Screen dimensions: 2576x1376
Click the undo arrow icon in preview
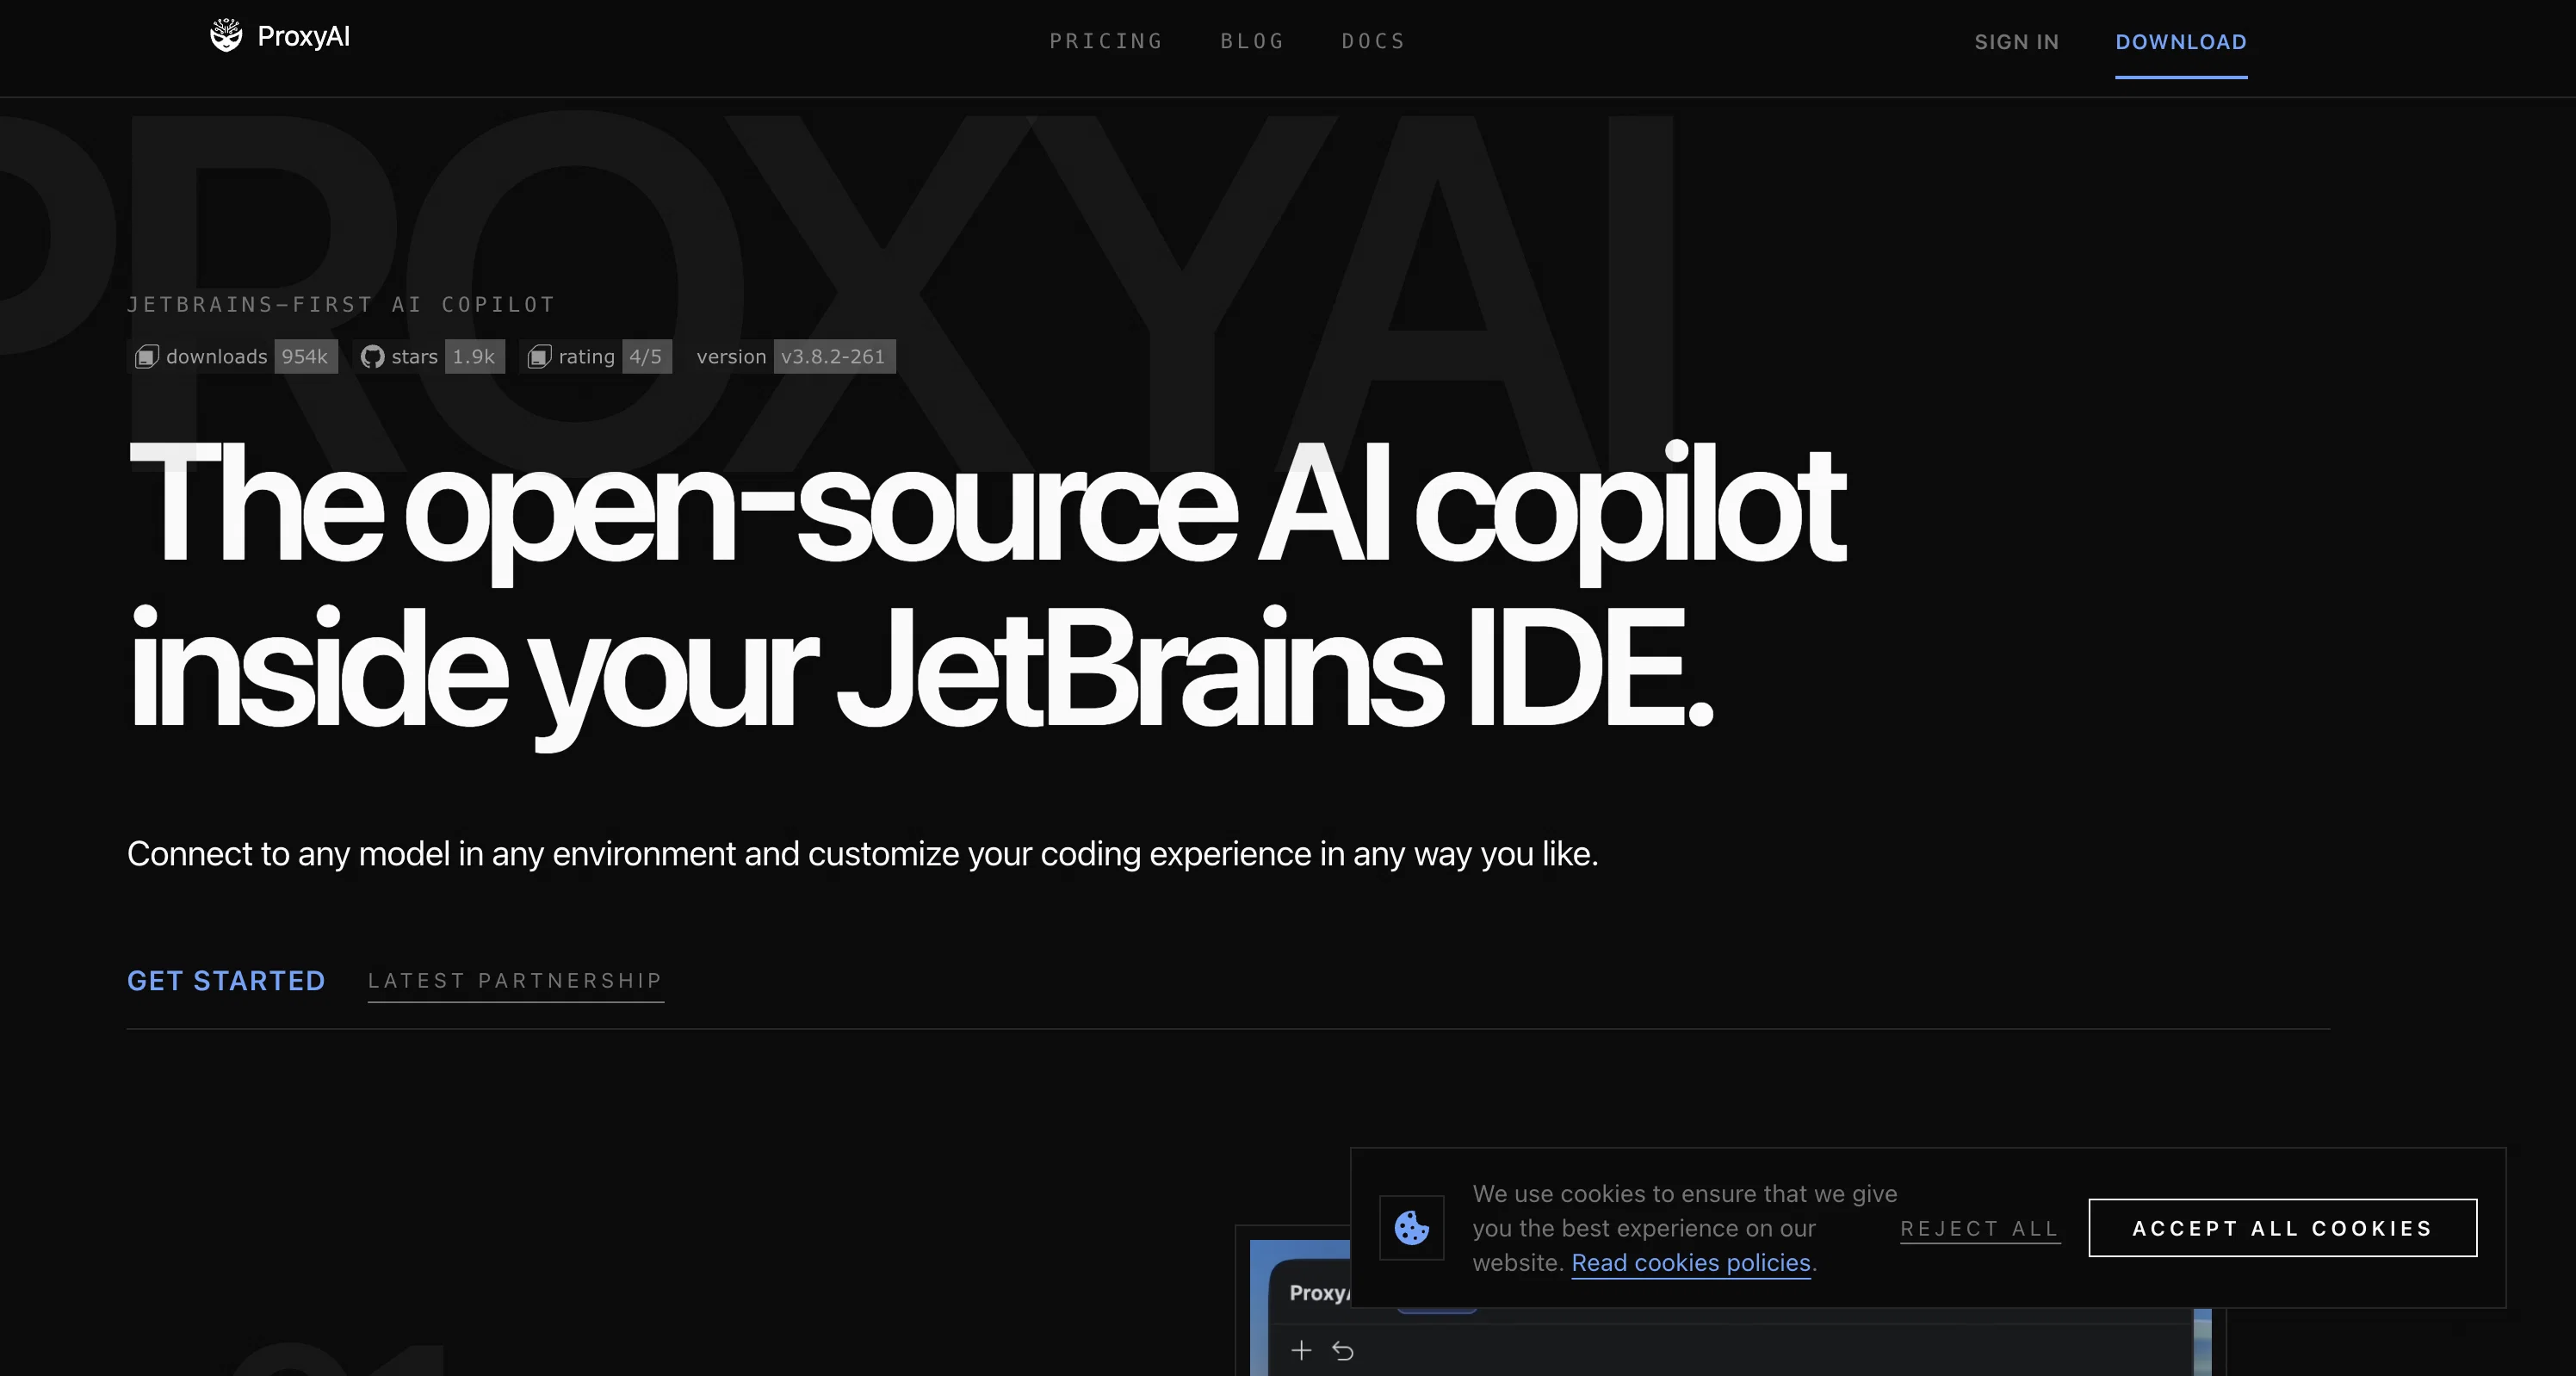tap(1343, 1351)
